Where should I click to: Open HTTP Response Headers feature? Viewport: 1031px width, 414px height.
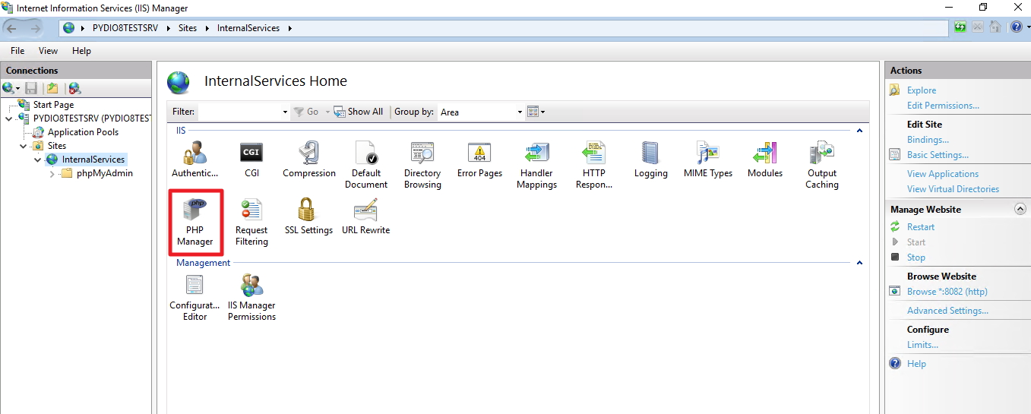coord(593,166)
